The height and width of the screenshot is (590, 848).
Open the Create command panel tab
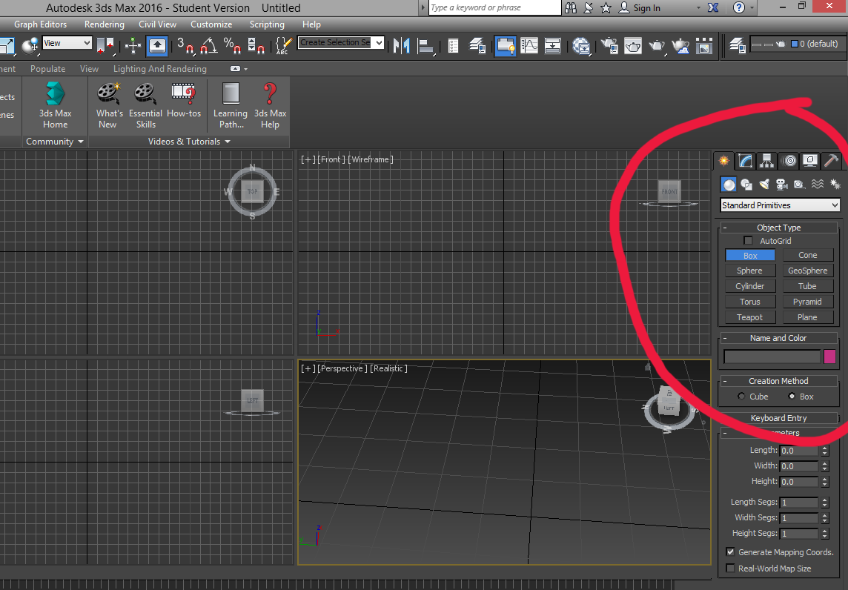pos(723,161)
